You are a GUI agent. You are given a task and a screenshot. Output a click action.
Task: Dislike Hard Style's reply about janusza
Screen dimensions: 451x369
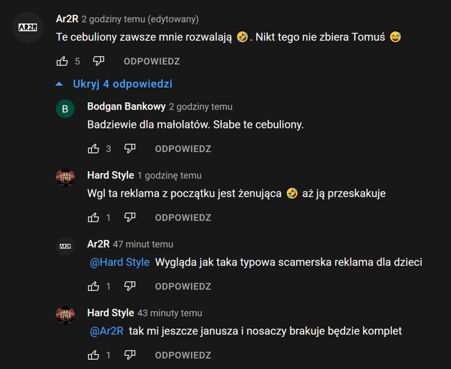130,355
